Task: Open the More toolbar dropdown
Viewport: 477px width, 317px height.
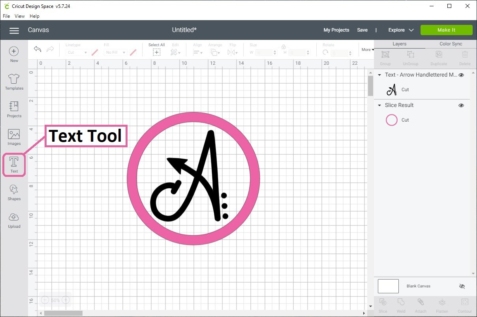Action: [x=368, y=50]
